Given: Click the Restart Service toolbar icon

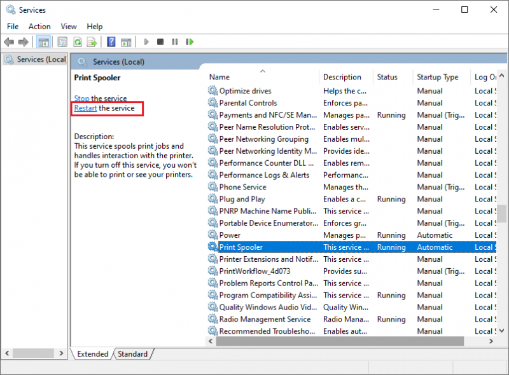Looking at the screenshot, I should point(190,42).
